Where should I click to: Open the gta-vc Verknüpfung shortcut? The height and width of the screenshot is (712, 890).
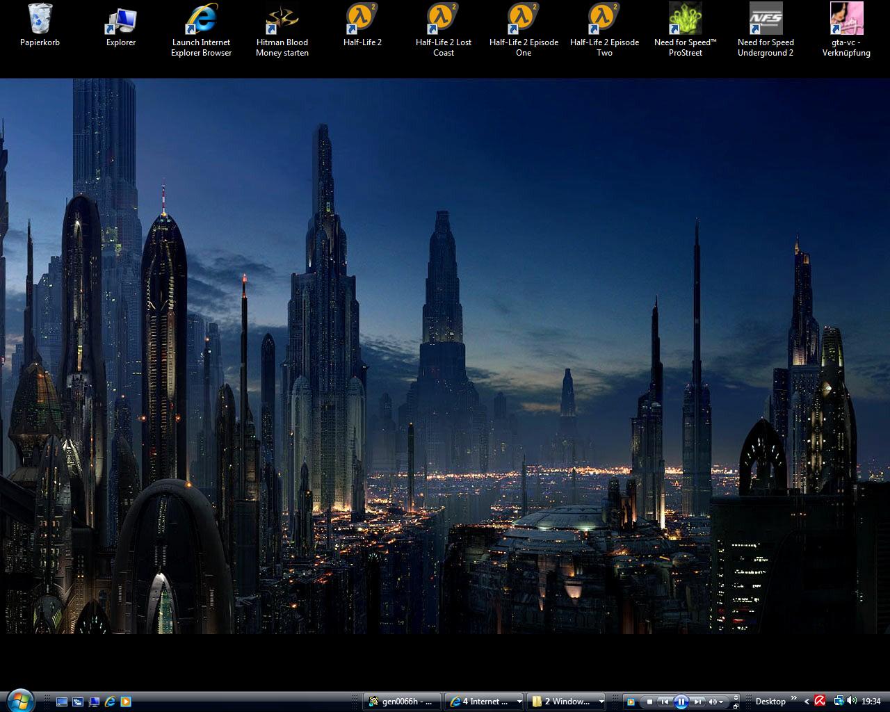coord(846,19)
